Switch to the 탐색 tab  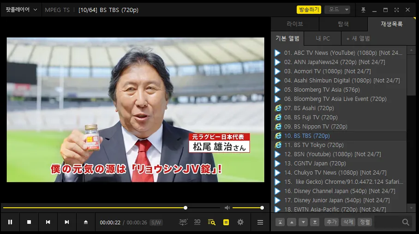pyautogui.click(x=343, y=24)
